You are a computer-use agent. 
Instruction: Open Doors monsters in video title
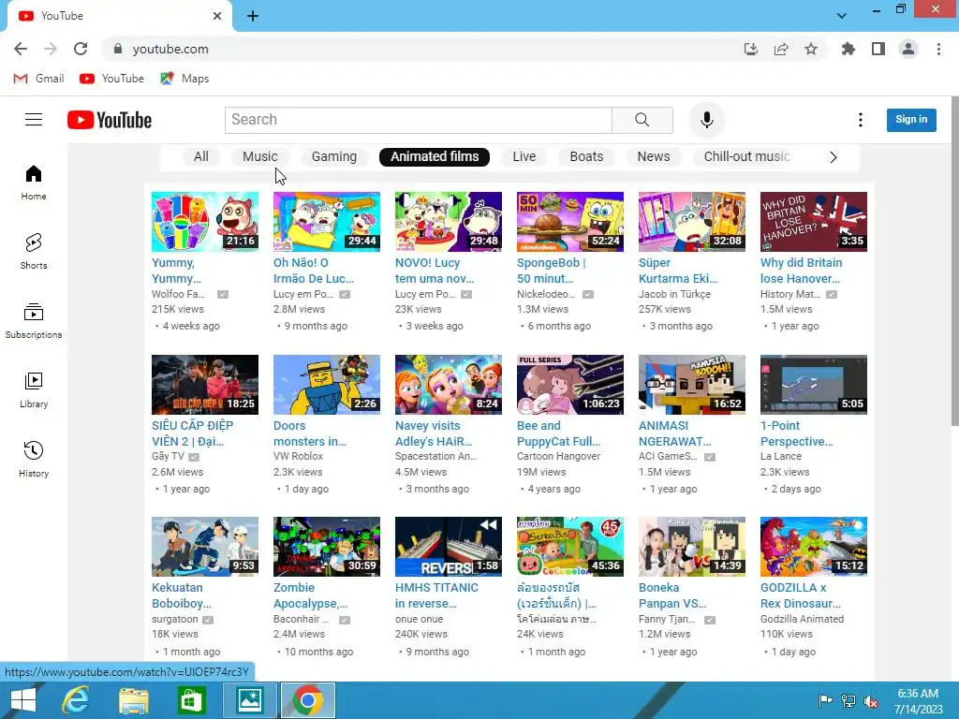pyautogui.click(x=309, y=433)
